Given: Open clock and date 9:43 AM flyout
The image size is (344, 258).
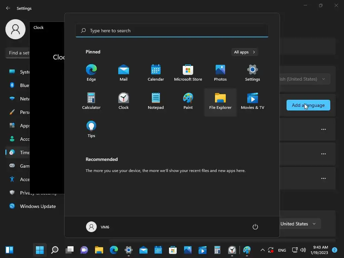Looking at the screenshot, I should pyautogui.click(x=319, y=250).
